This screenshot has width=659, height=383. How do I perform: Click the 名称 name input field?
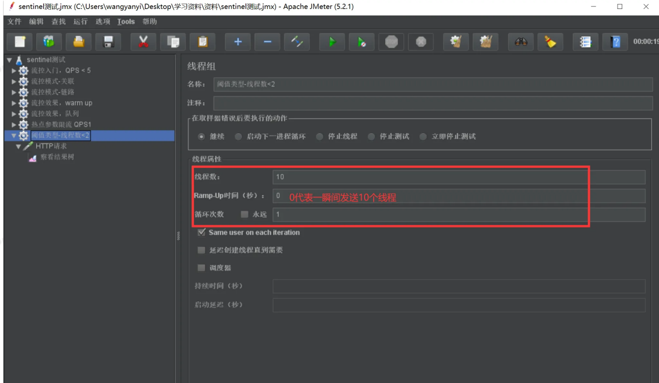pos(433,84)
